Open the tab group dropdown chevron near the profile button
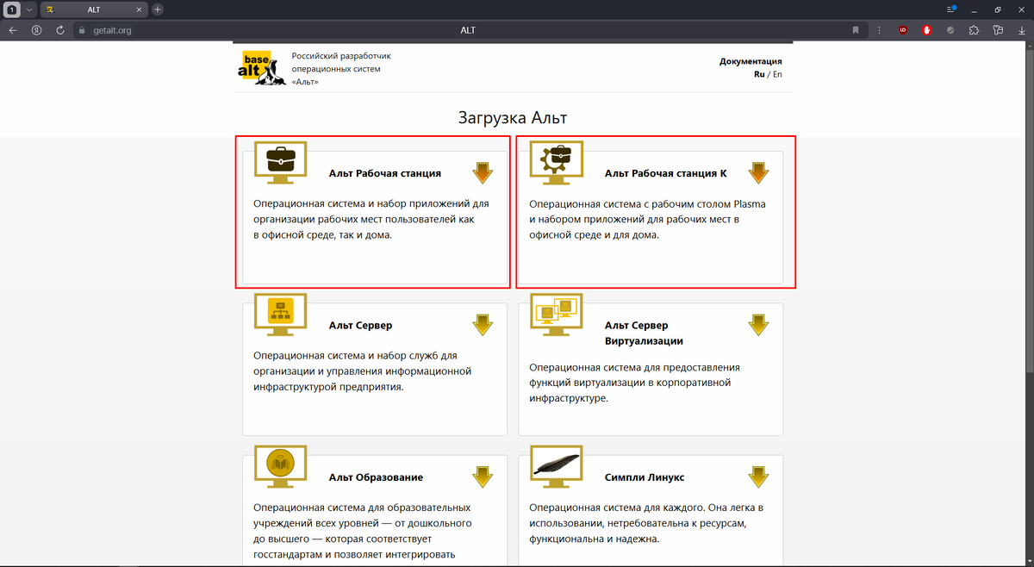The width and height of the screenshot is (1034, 567). pos(28,9)
